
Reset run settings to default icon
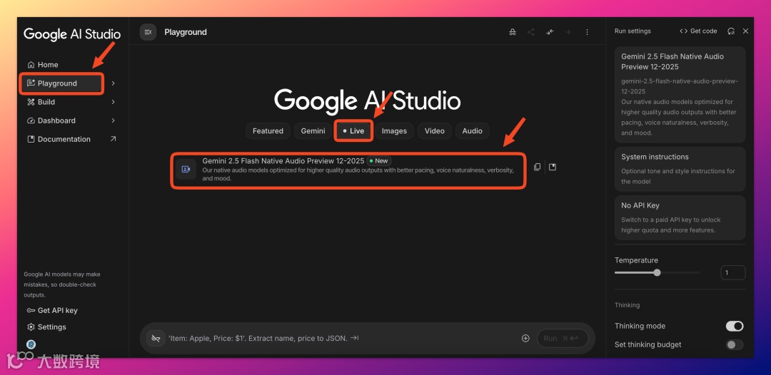point(731,31)
